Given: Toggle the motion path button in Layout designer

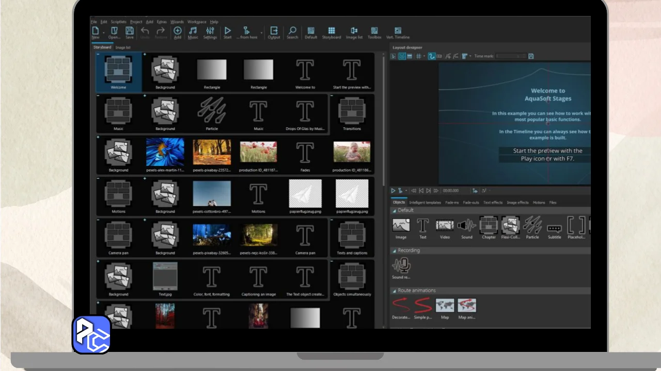Looking at the screenshot, I should 432,56.
